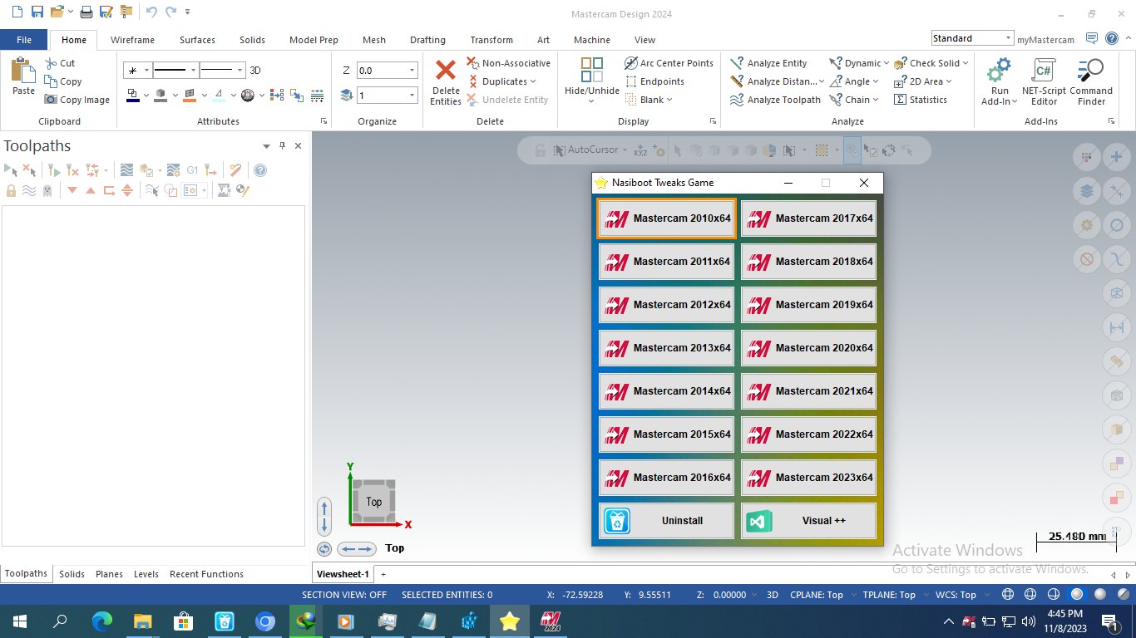The height and width of the screenshot is (638, 1136).
Task: Click the Z depth input field
Action: pyautogui.click(x=382, y=71)
